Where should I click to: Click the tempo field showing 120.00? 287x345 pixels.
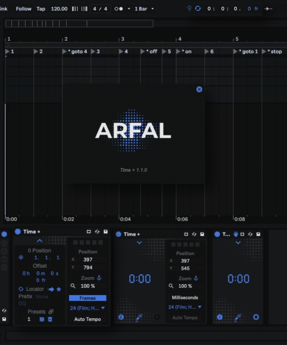tap(59, 9)
